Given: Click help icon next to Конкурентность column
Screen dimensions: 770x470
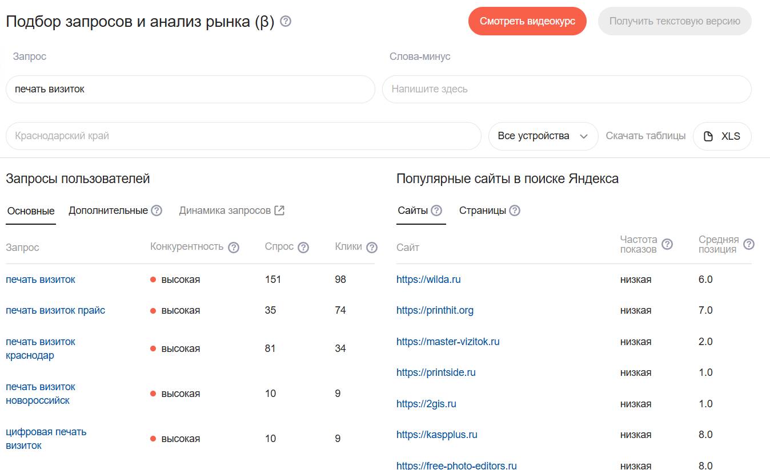Looking at the screenshot, I should click(233, 248).
